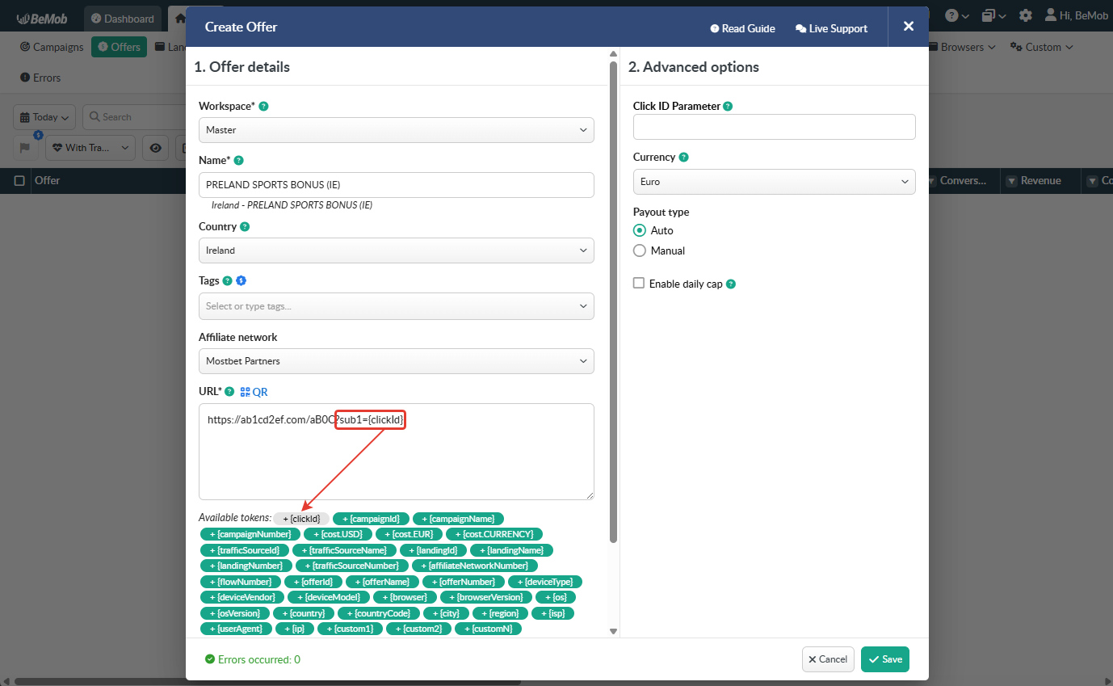1113x686 pixels.
Task: Open the Currency dropdown set to Euro
Action: point(774,182)
